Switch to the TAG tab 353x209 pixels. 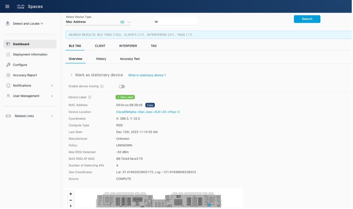coord(154,46)
